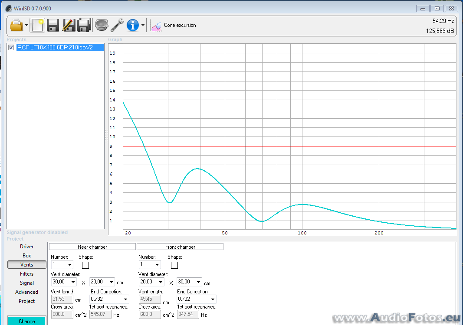Open Rear chamber End Correction dropdown
Screen dimensions: 463x325
click(x=125, y=299)
